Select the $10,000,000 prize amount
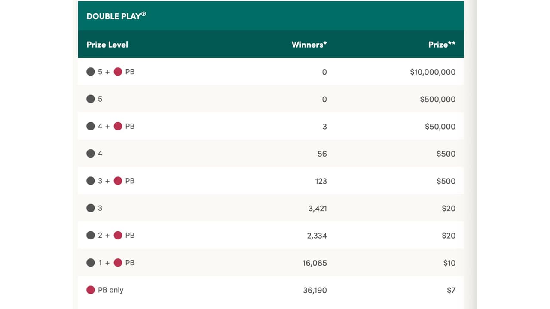Screen dimensions: 550x309 [x=432, y=72]
